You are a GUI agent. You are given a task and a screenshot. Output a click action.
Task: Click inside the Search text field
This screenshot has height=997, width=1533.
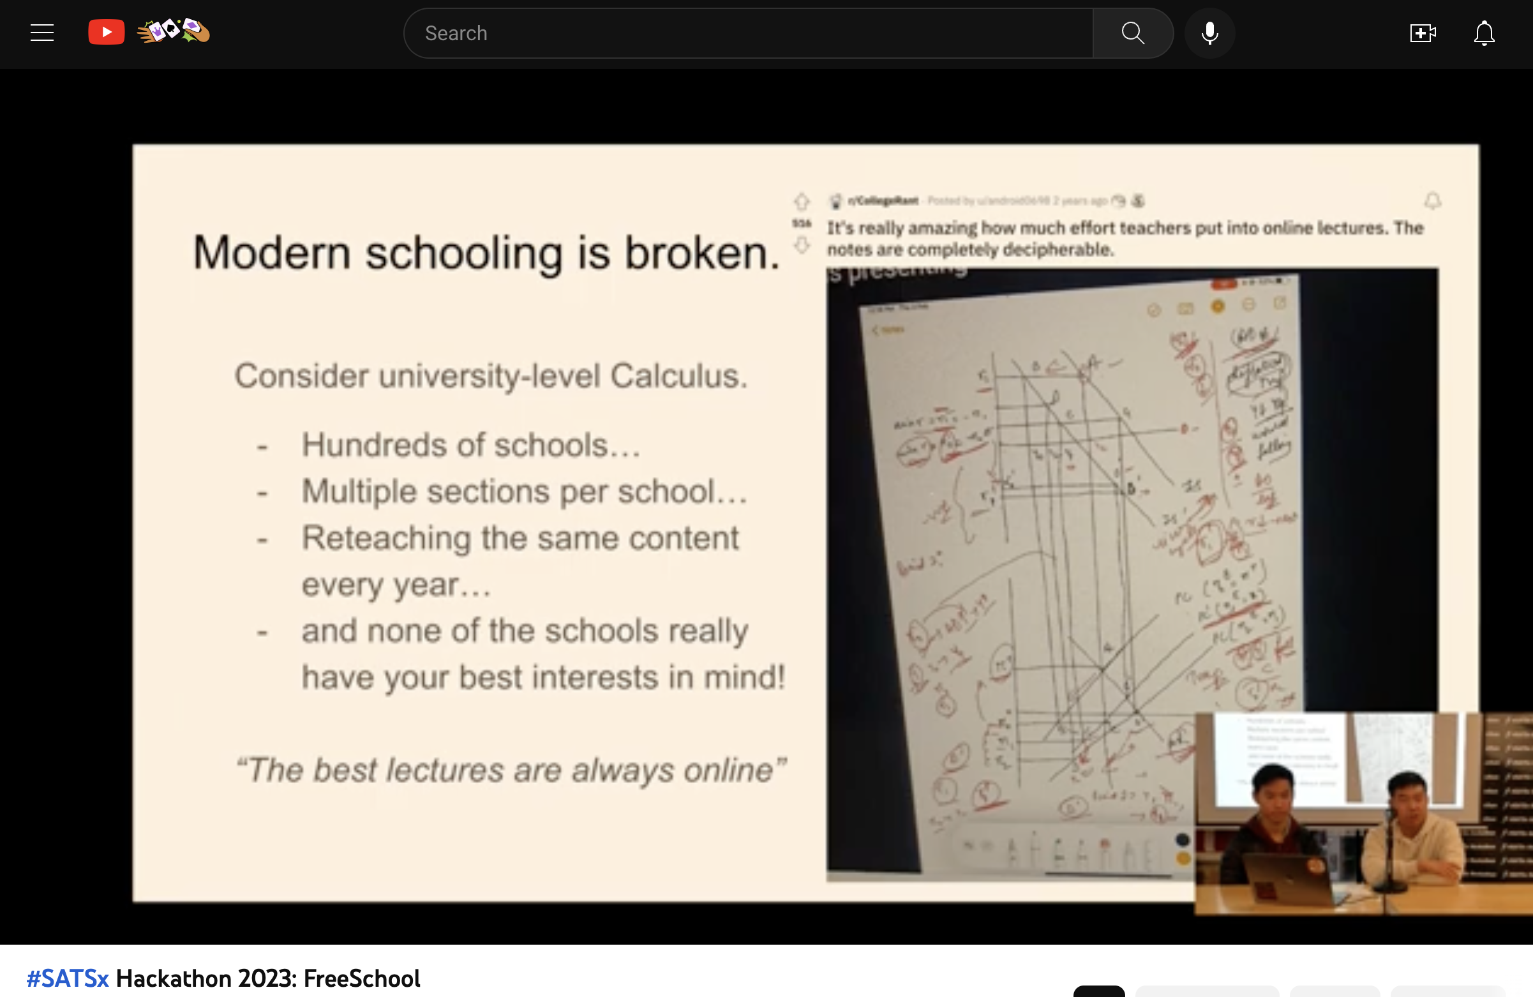[747, 33]
